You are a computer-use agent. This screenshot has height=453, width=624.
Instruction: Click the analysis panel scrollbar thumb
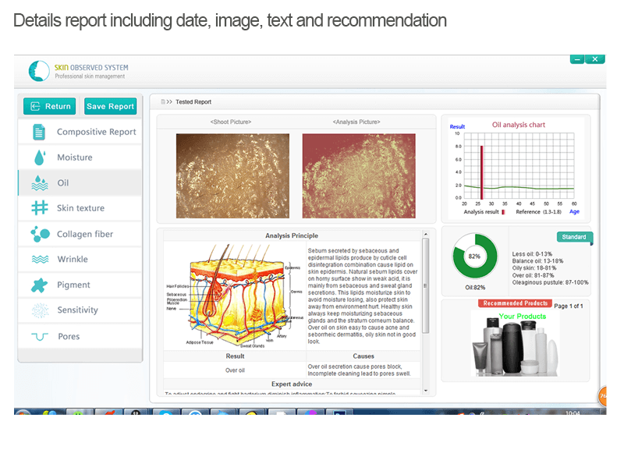426,285
